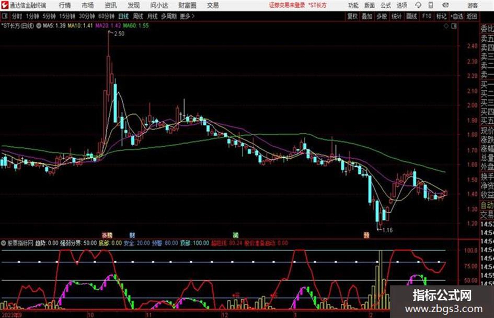Click the 2023年9 date label on time axis

12,315
